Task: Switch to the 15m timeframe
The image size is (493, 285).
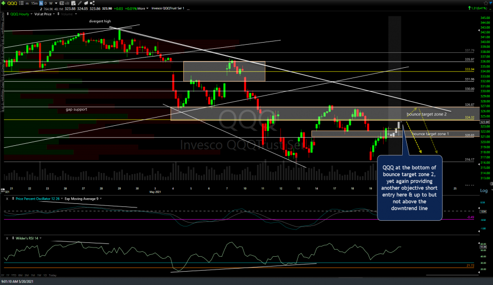Action: pyautogui.click(x=34, y=3)
